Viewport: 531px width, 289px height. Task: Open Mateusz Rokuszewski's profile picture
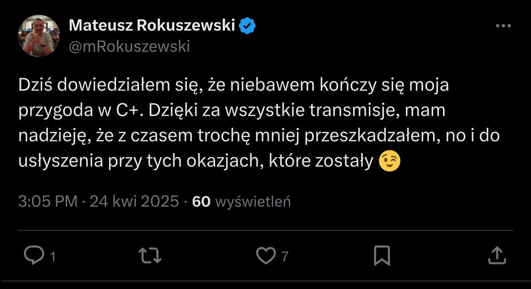39,36
